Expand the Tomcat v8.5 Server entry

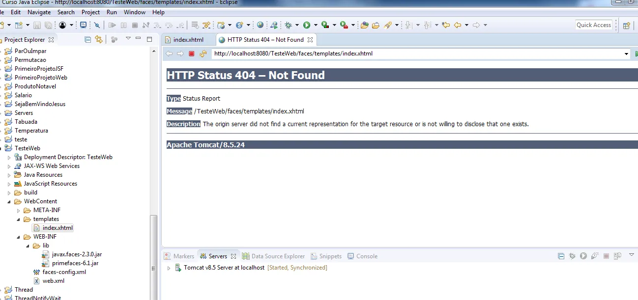[169, 268]
